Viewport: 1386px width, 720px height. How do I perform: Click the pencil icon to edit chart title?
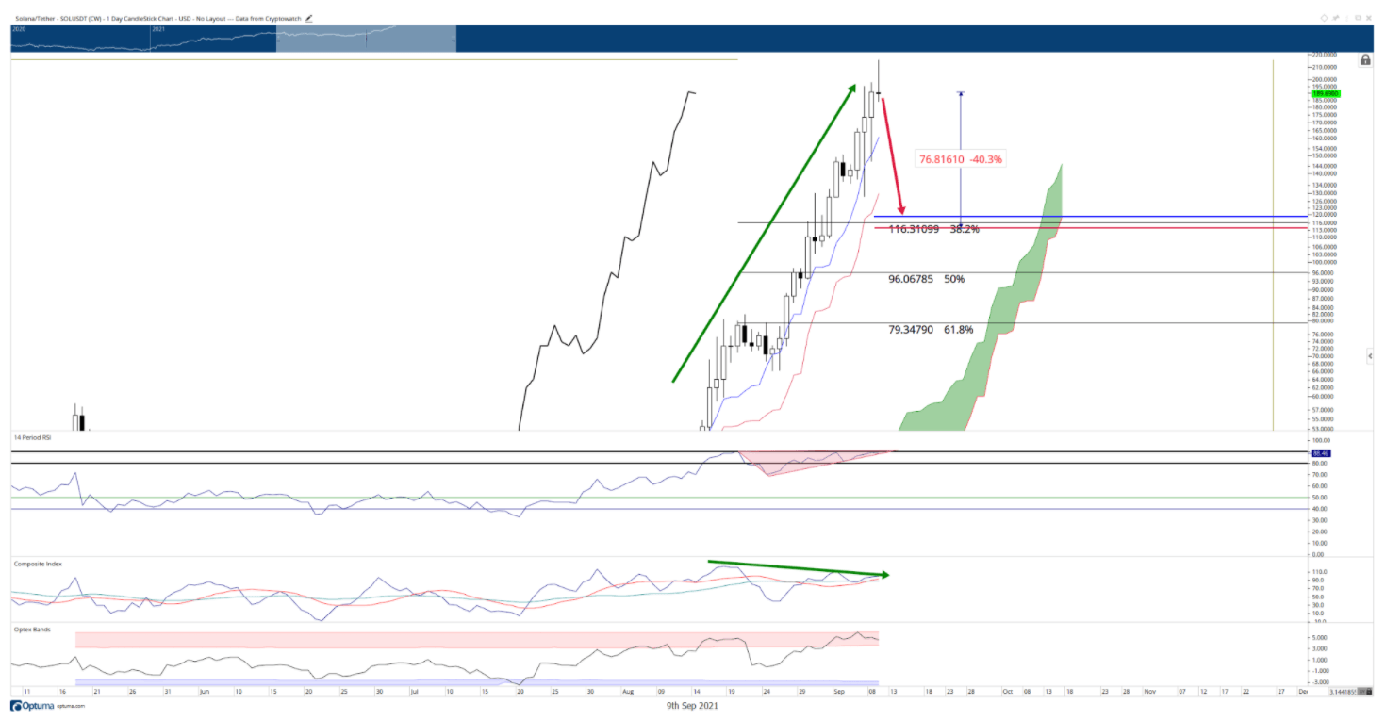click(x=309, y=17)
